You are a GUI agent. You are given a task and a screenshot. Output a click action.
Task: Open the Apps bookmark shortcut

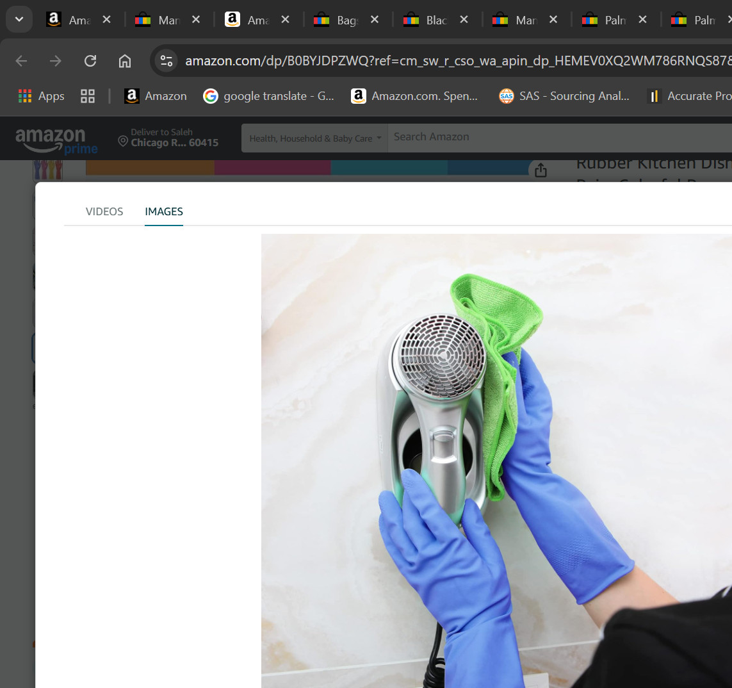[x=41, y=96]
